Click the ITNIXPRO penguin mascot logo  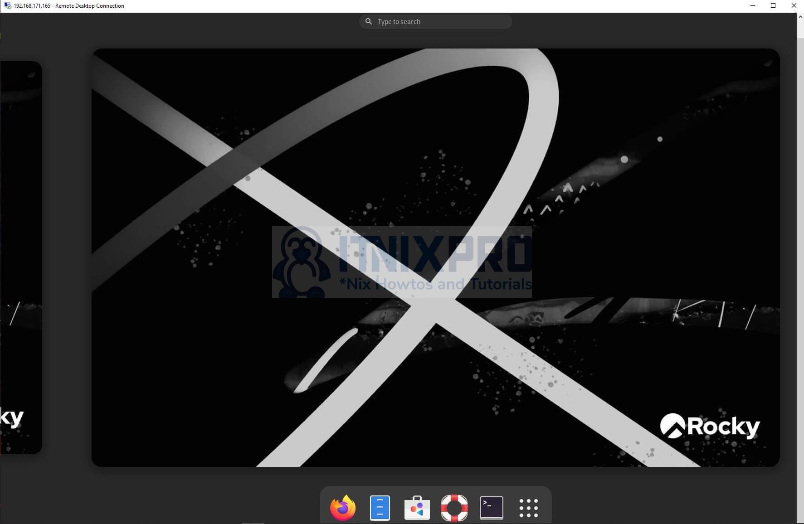301,263
